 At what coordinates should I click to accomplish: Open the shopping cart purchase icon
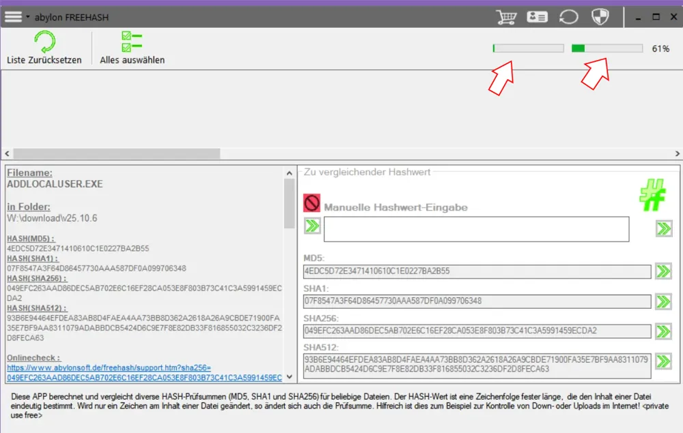[x=506, y=17]
